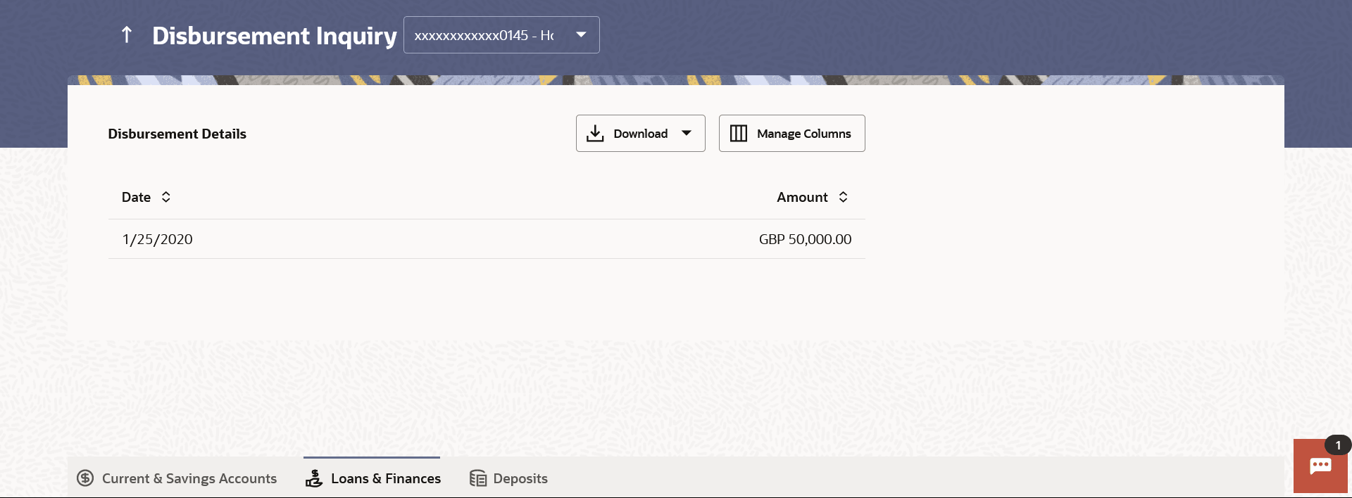Click the Loans & Finances hand icon

tap(314, 478)
